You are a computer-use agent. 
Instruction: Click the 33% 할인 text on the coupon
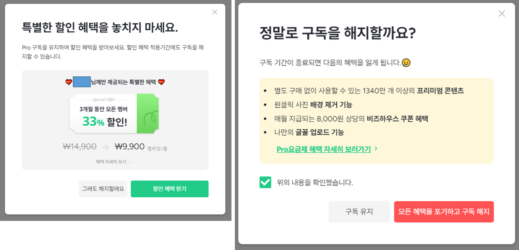(105, 122)
